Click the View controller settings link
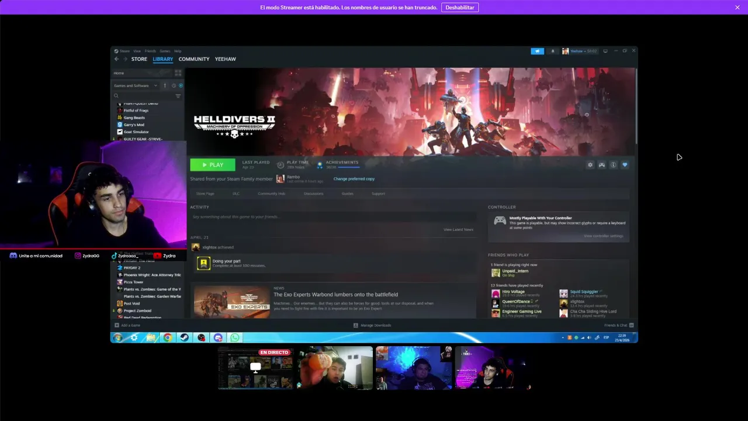 coord(604,236)
